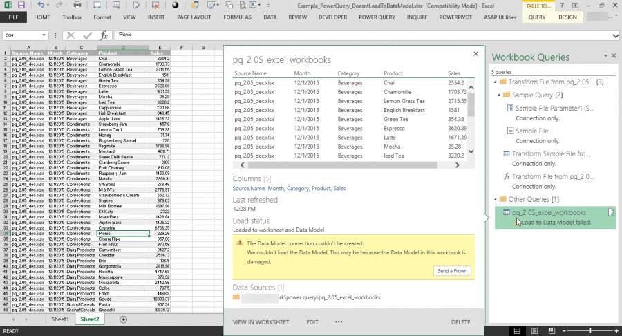Click DELETE in the preview popup
Screen dimensions: 622x336
coord(460,322)
